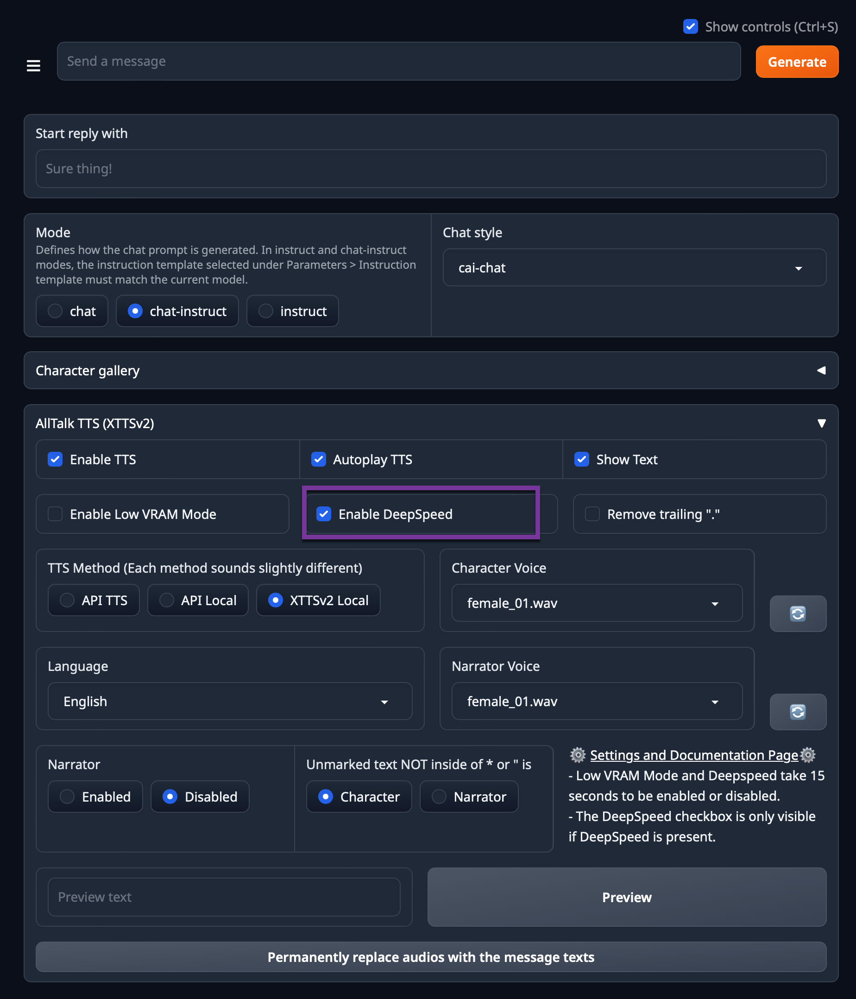The height and width of the screenshot is (999, 856).
Task: Click the Preview button
Action: click(627, 897)
